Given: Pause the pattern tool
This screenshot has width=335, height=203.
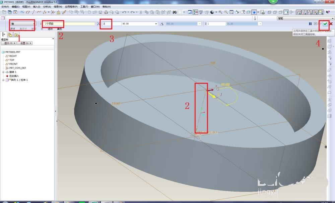Looking at the screenshot, I should 310,24.
